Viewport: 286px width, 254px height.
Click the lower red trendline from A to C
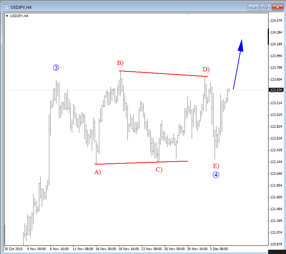coord(141,163)
